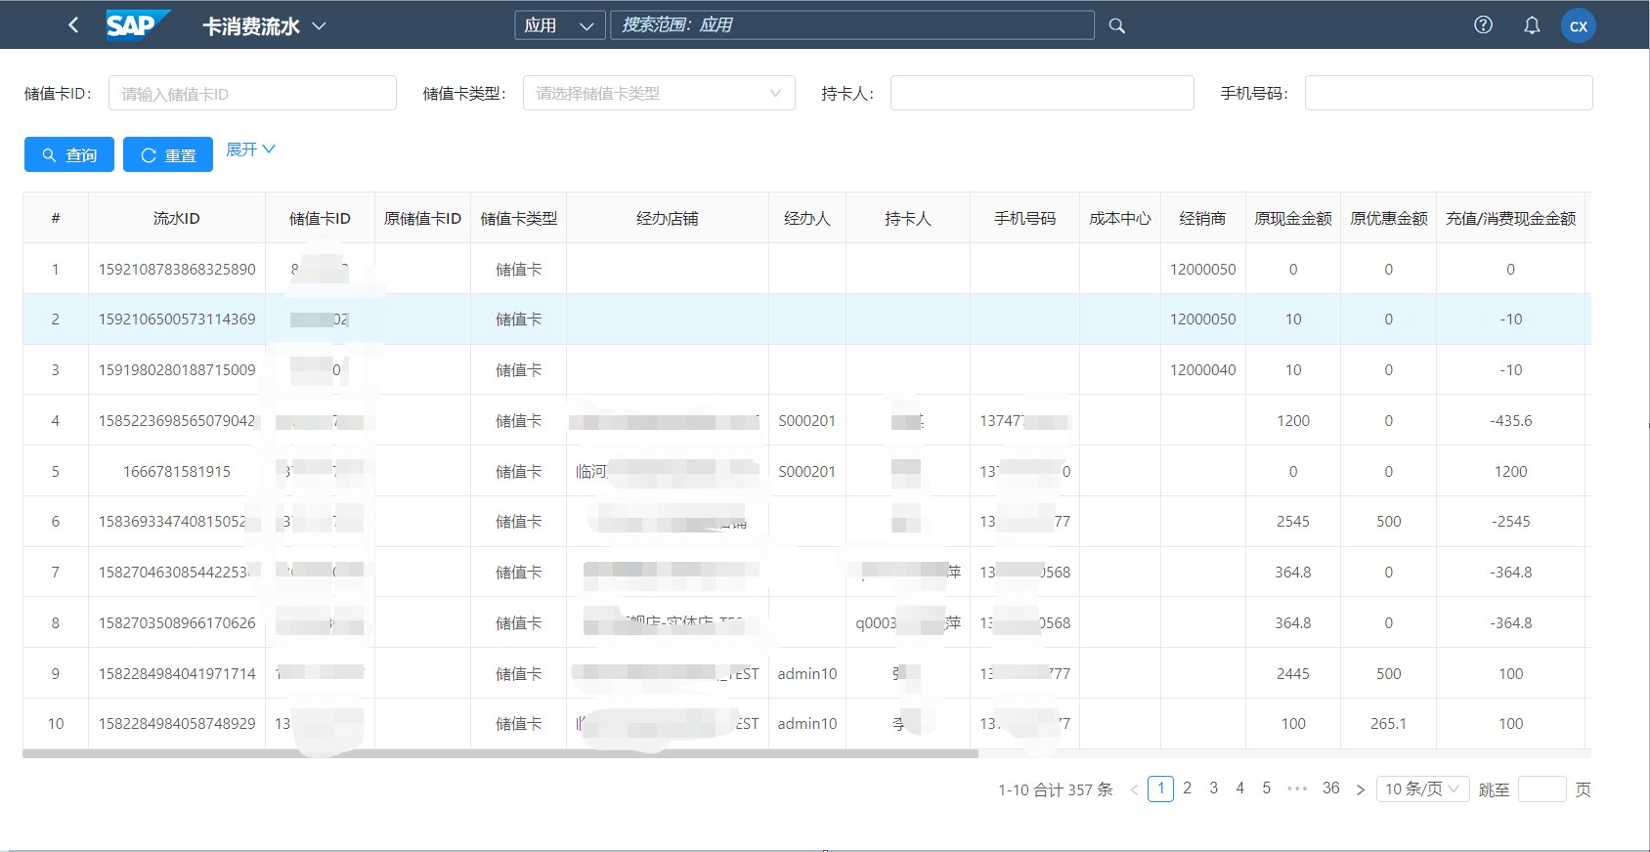1650x852 pixels.
Task: Click the magnifier search icon in the header
Action: click(1117, 26)
